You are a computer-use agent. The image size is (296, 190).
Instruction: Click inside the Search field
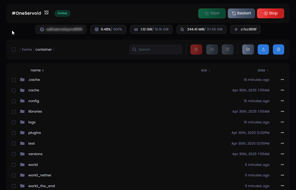click(x=155, y=49)
